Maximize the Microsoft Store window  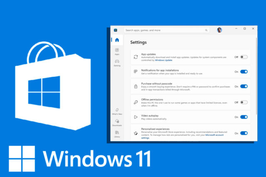pos(245,29)
